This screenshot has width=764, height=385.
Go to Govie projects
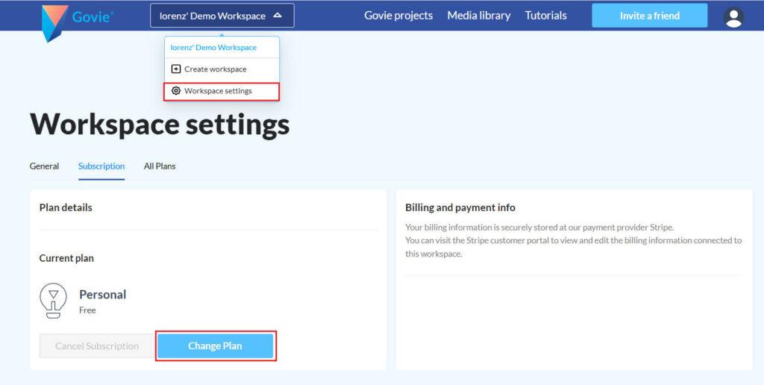coord(398,16)
